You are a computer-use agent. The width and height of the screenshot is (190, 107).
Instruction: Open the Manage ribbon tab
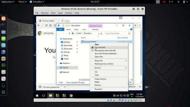(95, 29)
